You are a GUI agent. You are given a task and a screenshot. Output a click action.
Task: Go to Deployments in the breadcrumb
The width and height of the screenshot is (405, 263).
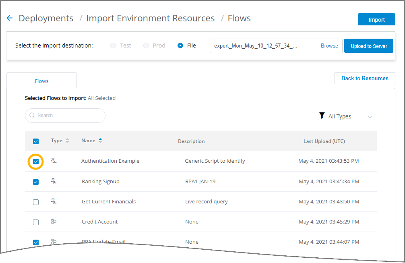coord(46,19)
